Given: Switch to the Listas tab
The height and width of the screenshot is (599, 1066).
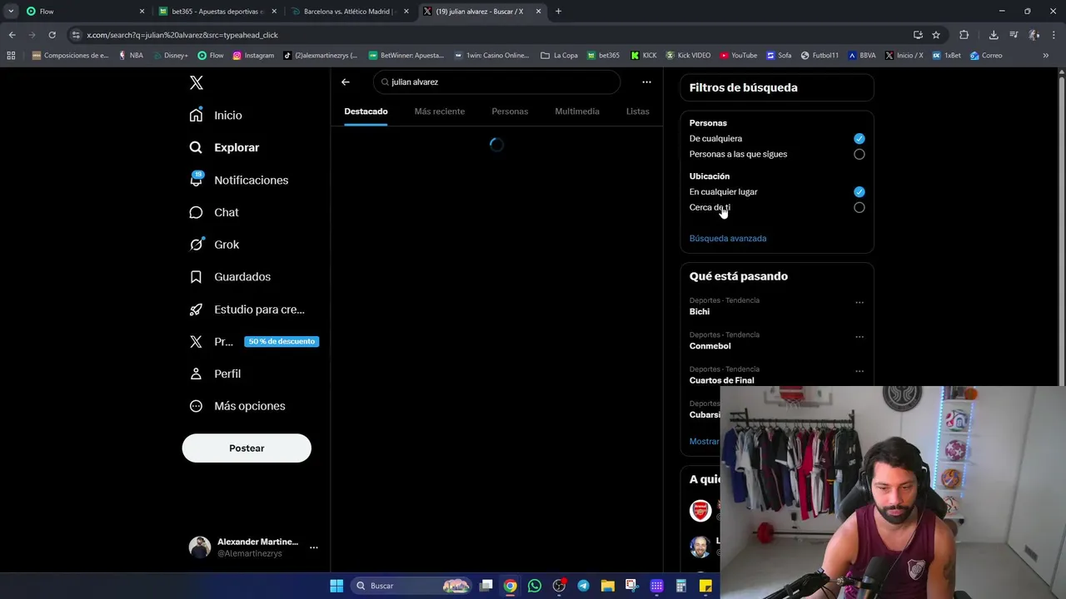Looking at the screenshot, I should tap(638, 111).
